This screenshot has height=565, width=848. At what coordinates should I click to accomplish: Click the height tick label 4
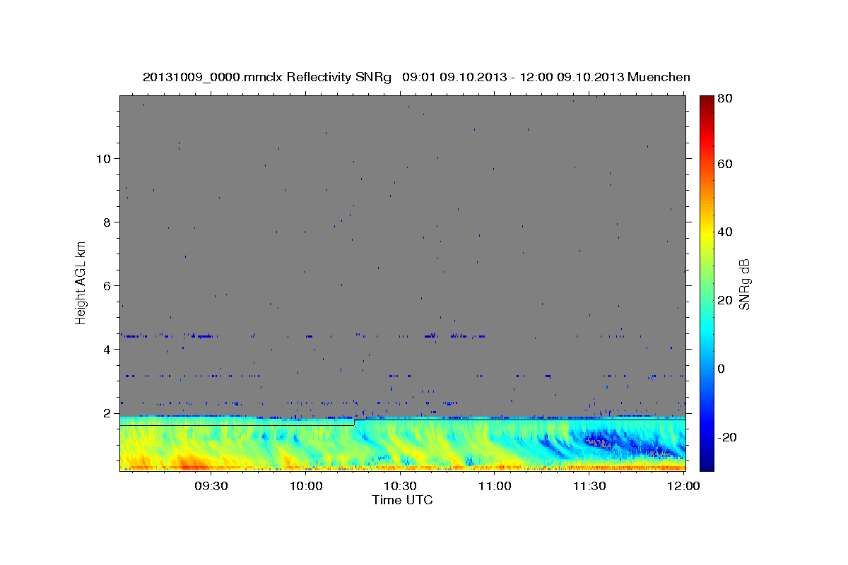(107, 350)
